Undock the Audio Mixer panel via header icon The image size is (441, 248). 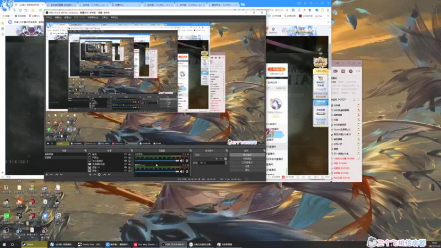click(x=190, y=150)
